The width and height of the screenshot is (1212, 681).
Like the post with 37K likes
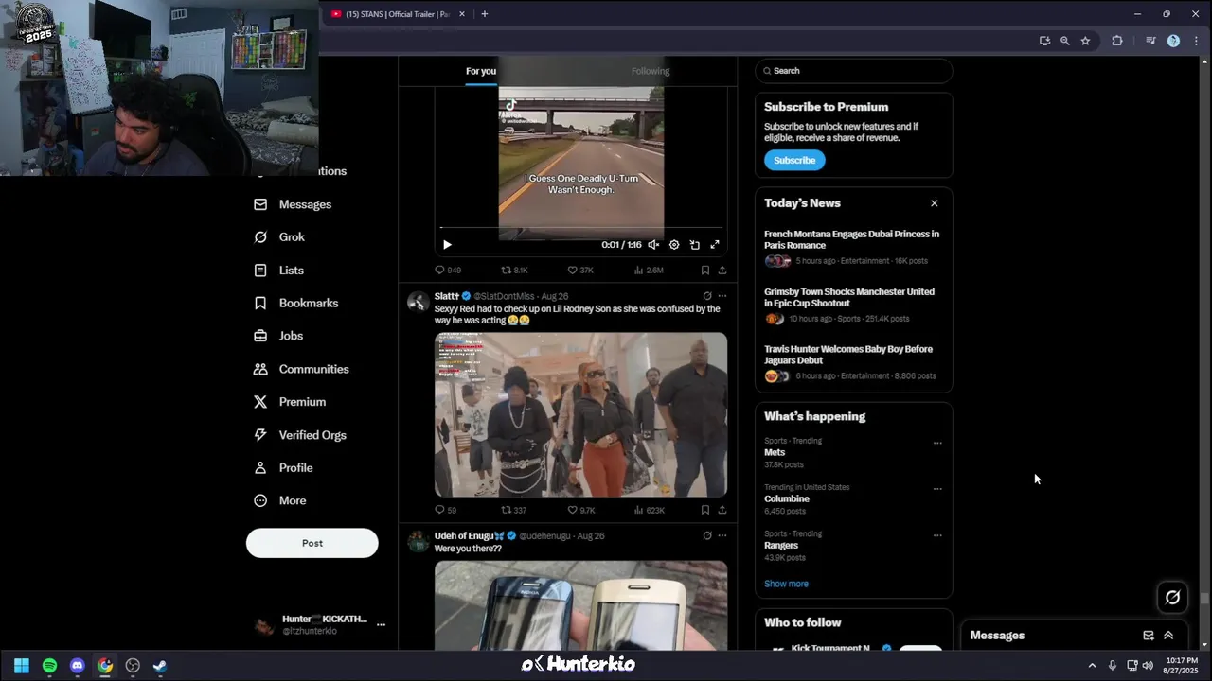pyautogui.click(x=580, y=271)
